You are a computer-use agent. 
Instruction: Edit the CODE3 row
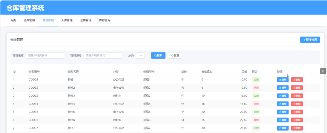283,96
